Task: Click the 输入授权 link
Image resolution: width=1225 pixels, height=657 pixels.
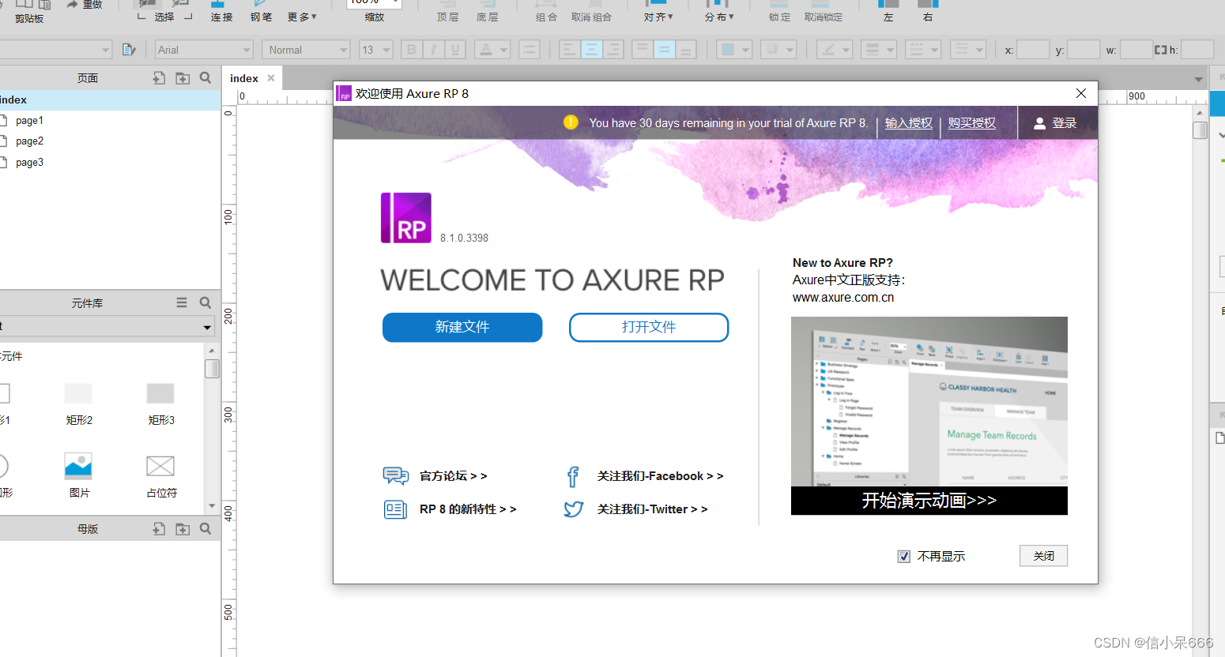Action: [x=908, y=123]
